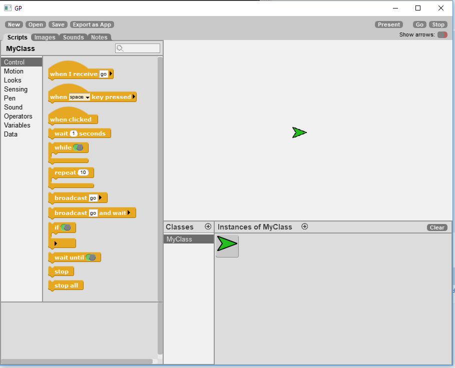Click the search magnifier icon
Viewport: 455px width, 368px height.
[x=120, y=48]
